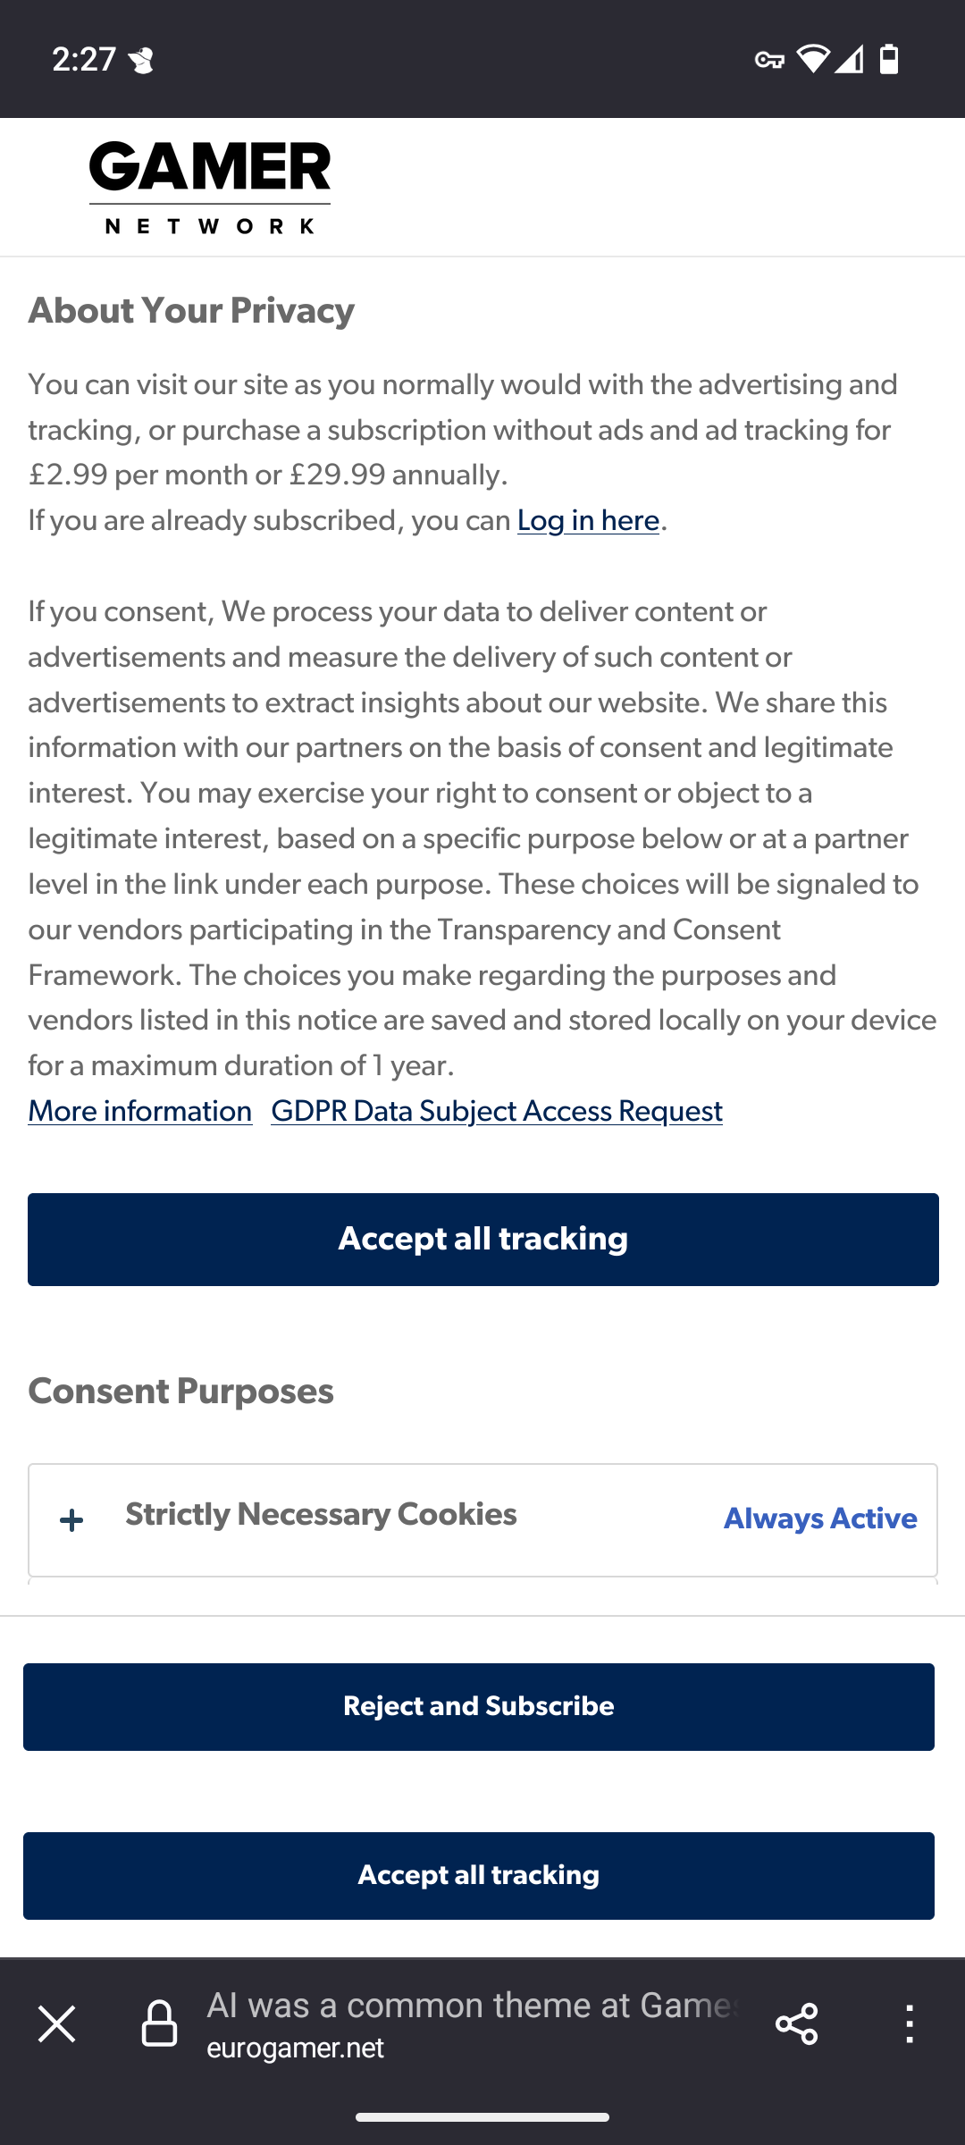Image resolution: width=965 pixels, height=2145 pixels.
Task: Tap the site security lock icon
Action: click(160, 2024)
